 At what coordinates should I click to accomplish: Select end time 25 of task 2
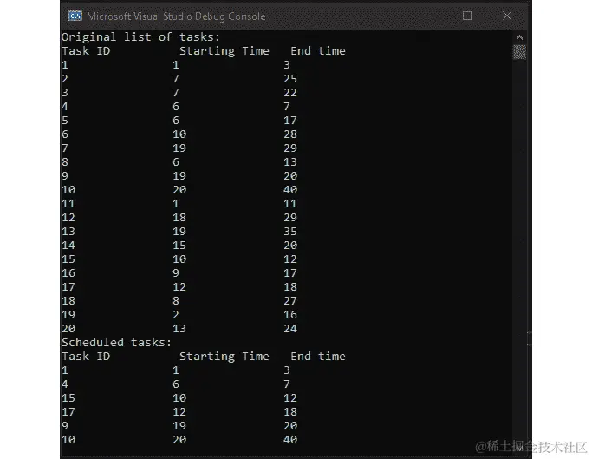tap(290, 79)
